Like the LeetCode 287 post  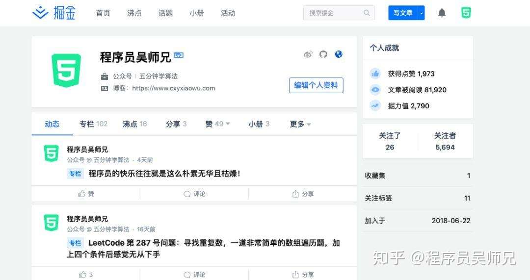pos(86,275)
